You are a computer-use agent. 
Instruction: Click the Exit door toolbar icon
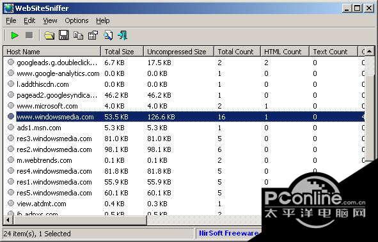click(122, 35)
